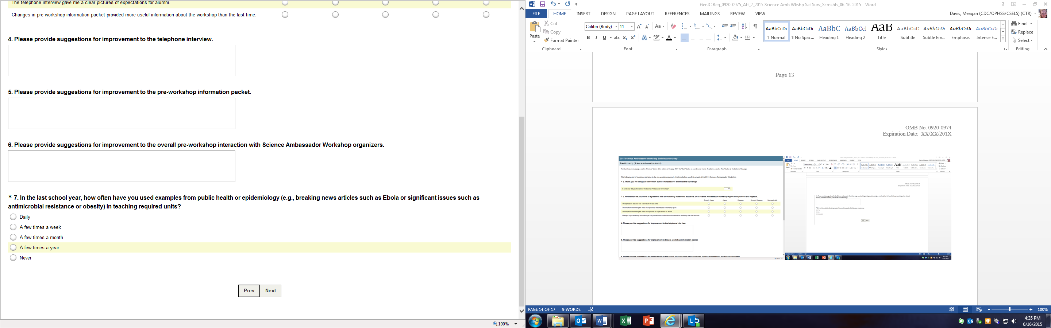Apply strikethrough formatting
Image resolution: width=1051 pixels, height=328 pixels.
[617, 38]
